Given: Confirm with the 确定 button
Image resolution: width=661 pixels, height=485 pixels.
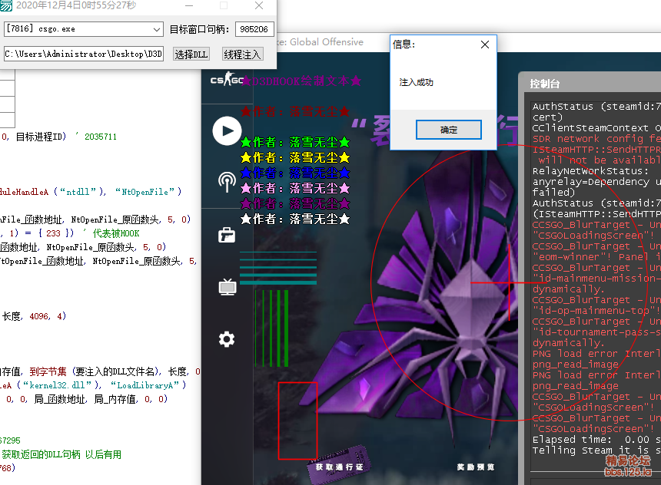Looking at the screenshot, I should tap(449, 130).
